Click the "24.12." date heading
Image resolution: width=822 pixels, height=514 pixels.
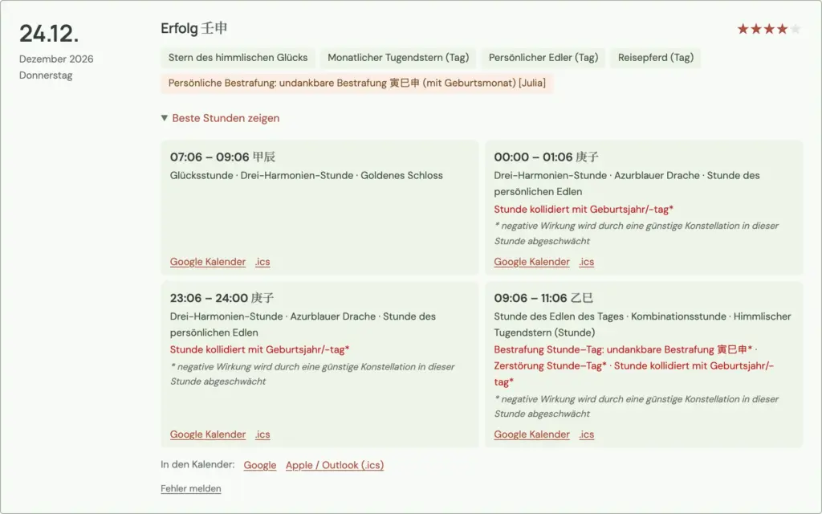(49, 34)
